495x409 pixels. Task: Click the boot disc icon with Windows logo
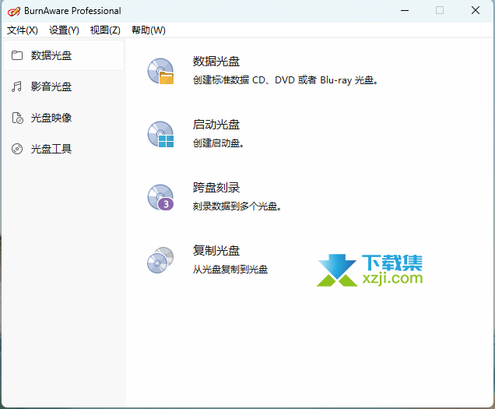(x=160, y=134)
